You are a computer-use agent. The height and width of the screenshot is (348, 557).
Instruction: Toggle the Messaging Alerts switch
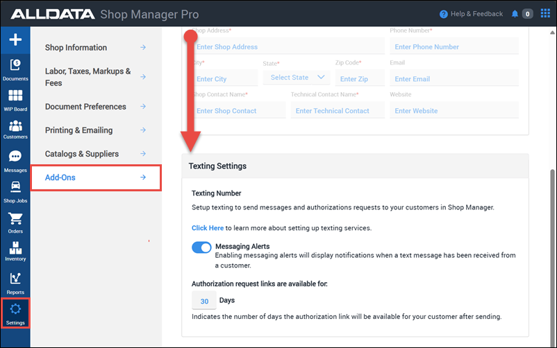pyautogui.click(x=201, y=247)
